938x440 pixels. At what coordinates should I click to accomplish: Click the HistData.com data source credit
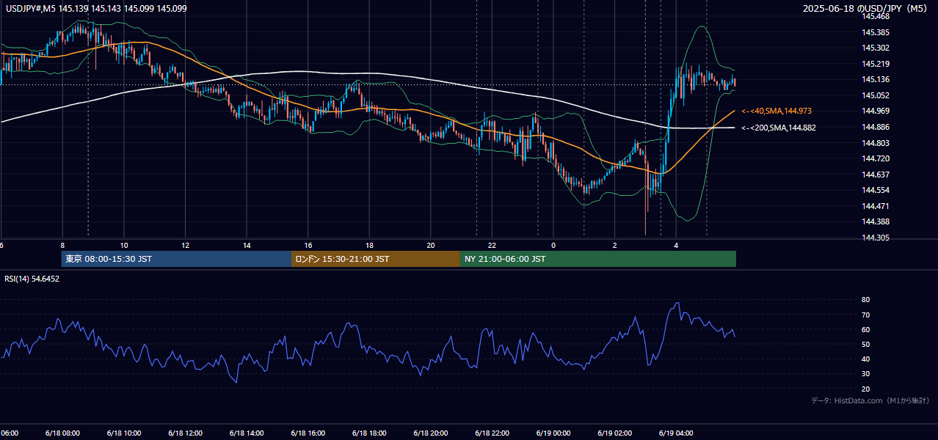pyautogui.click(x=870, y=400)
